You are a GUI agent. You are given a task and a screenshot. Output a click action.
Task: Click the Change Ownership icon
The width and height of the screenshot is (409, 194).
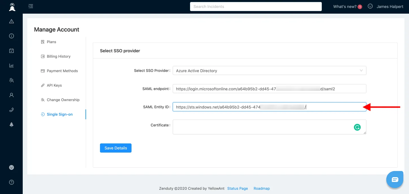click(43, 100)
